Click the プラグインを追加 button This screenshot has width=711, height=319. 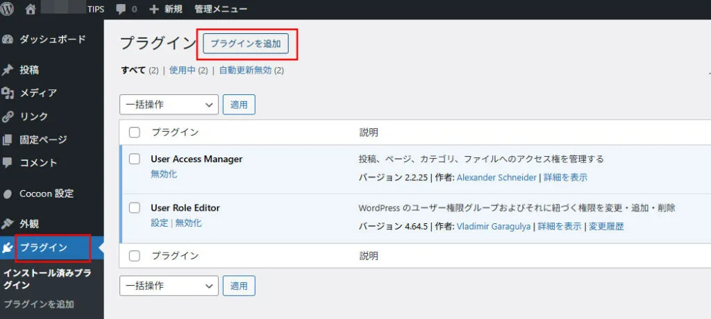pyautogui.click(x=245, y=44)
